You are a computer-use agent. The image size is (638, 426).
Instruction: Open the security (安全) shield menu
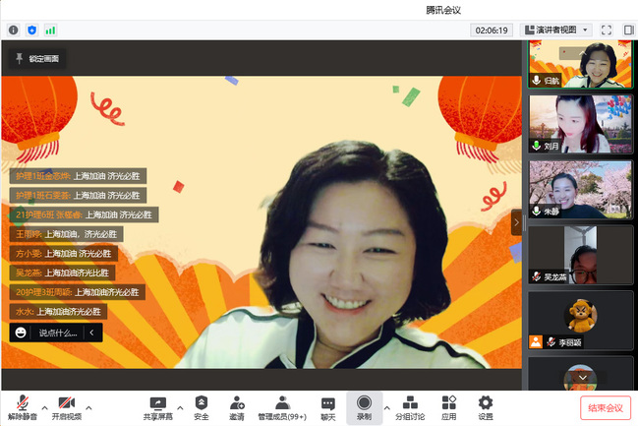click(x=202, y=407)
